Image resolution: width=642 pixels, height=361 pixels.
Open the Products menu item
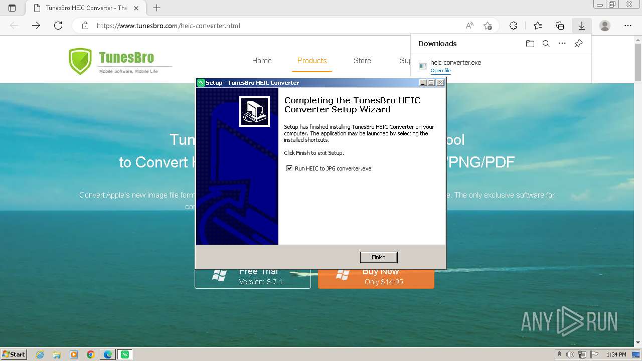coord(312,61)
